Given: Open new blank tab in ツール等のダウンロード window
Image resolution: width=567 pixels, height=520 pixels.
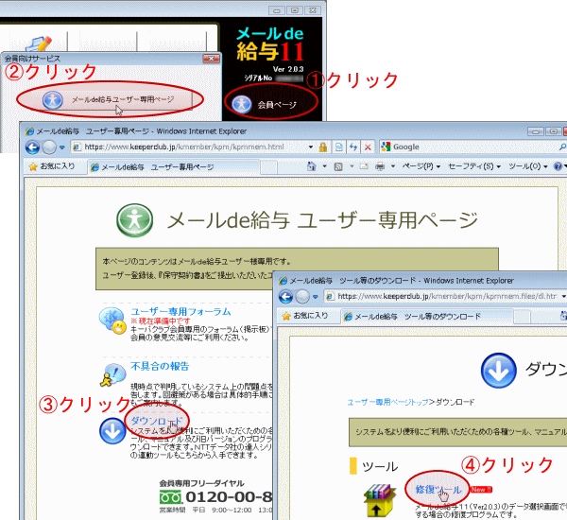Looking at the screenshot, I should [522, 317].
